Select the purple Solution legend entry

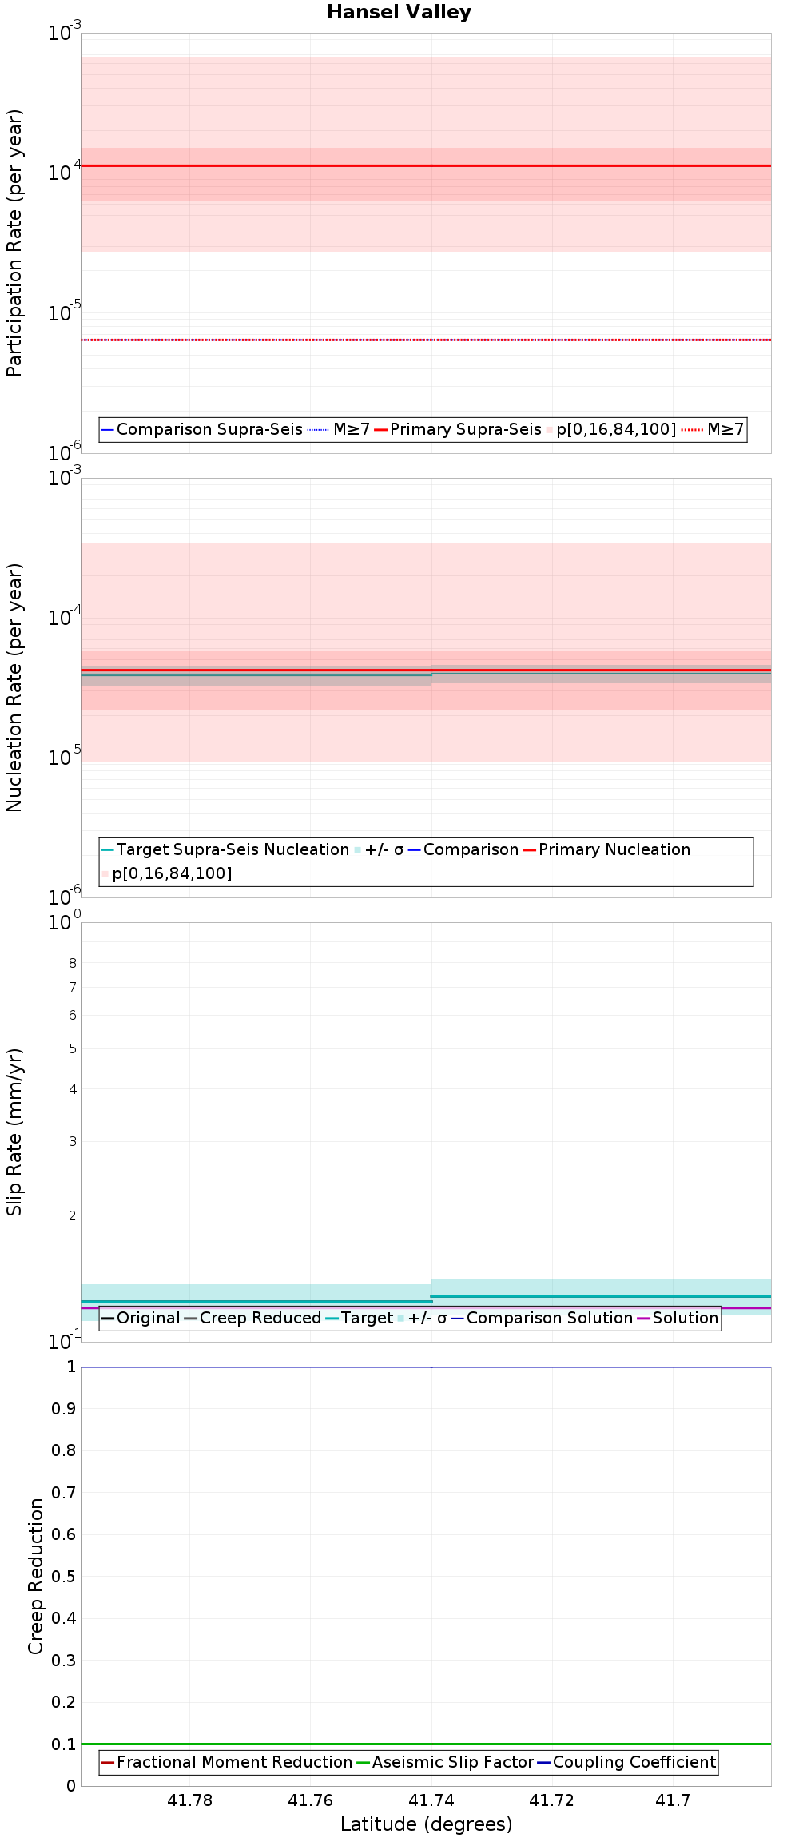678,1318
